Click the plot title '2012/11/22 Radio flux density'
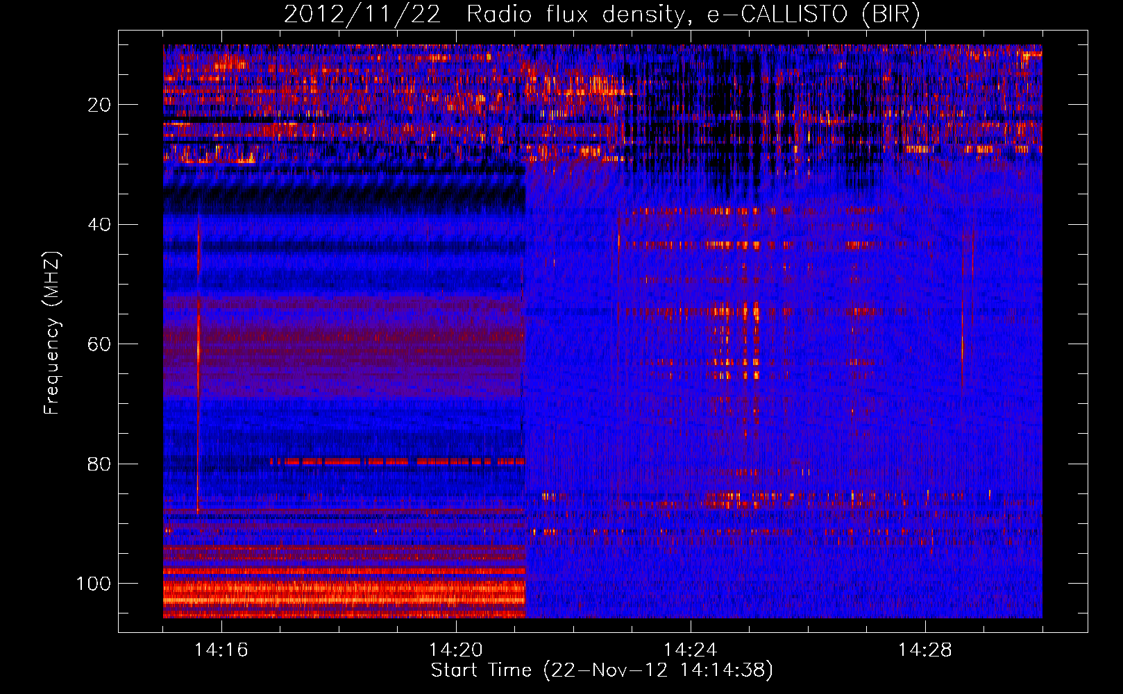The image size is (1123, 694). [602, 14]
